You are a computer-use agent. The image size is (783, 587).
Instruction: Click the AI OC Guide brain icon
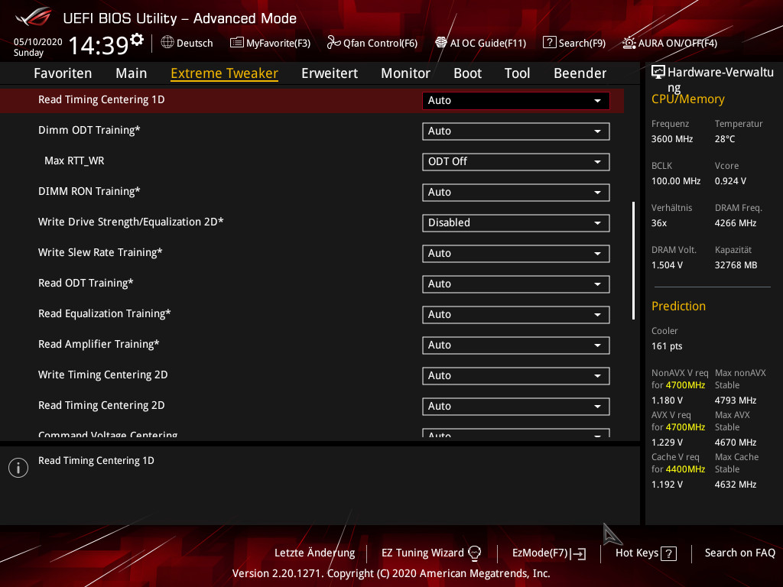[441, 43]
